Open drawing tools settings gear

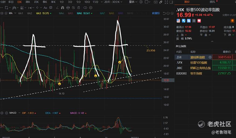point(91,8)
